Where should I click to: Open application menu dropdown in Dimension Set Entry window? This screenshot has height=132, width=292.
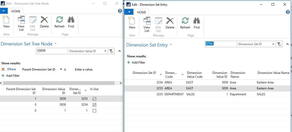pyautogui.click(x=129, y=12)
